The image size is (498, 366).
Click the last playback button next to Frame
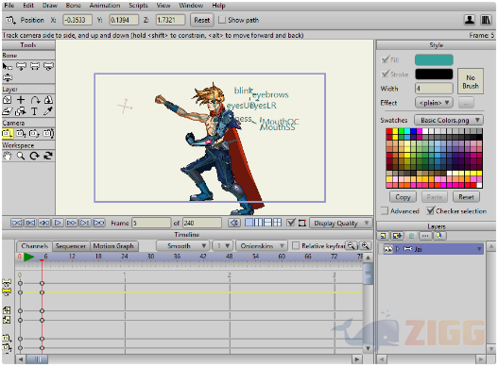point(99,223)
